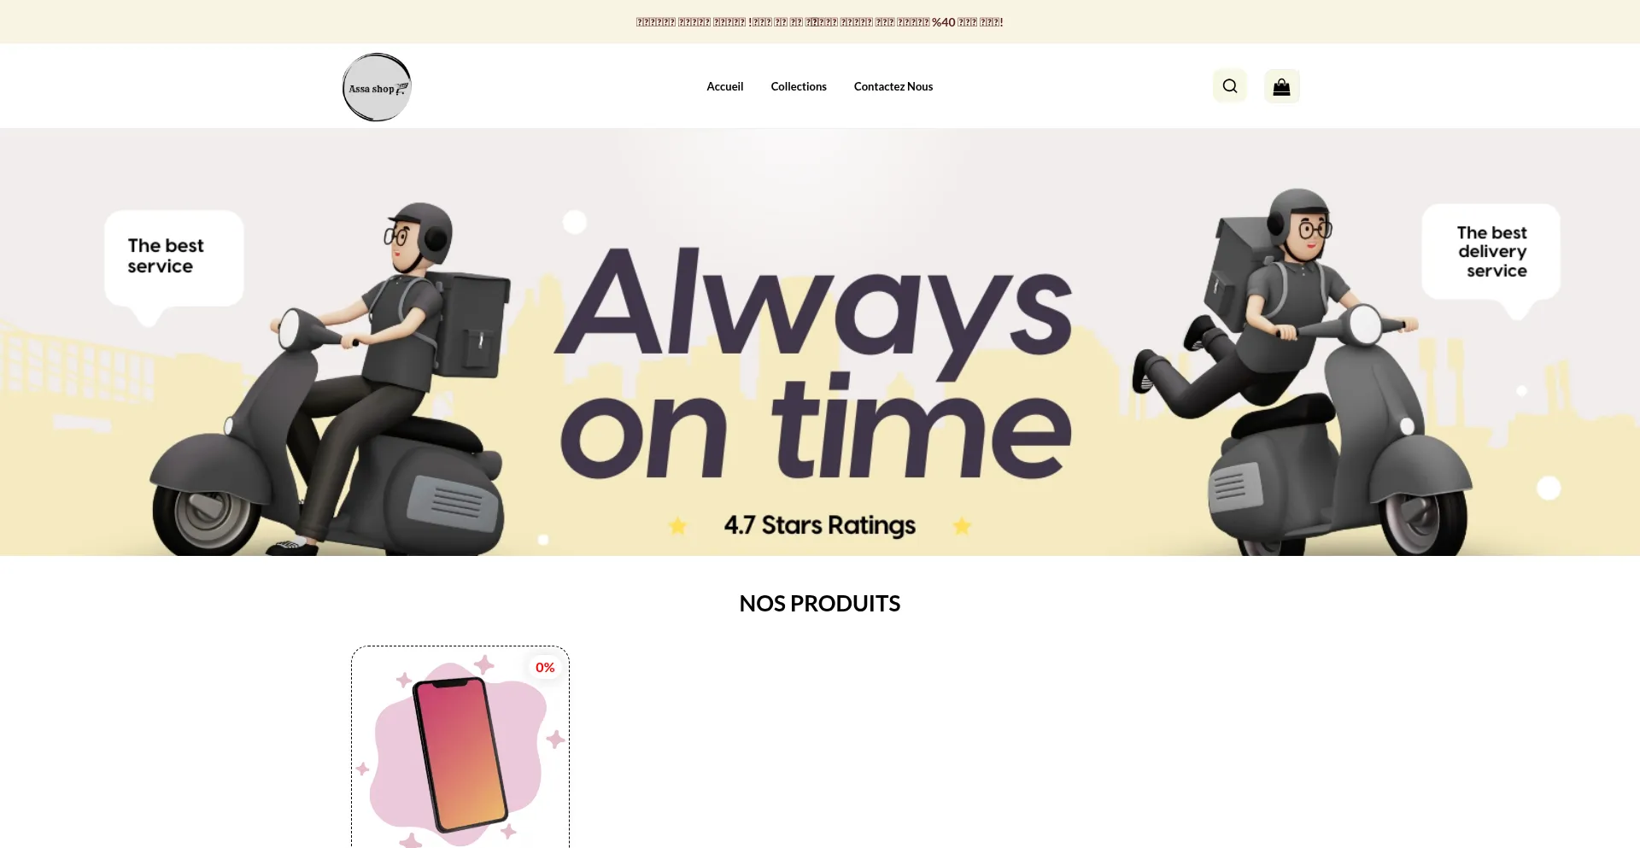This screenshot has height=848, width=1640.
Task: Click the Always on time banner headline
Action: tap(816, 363)
